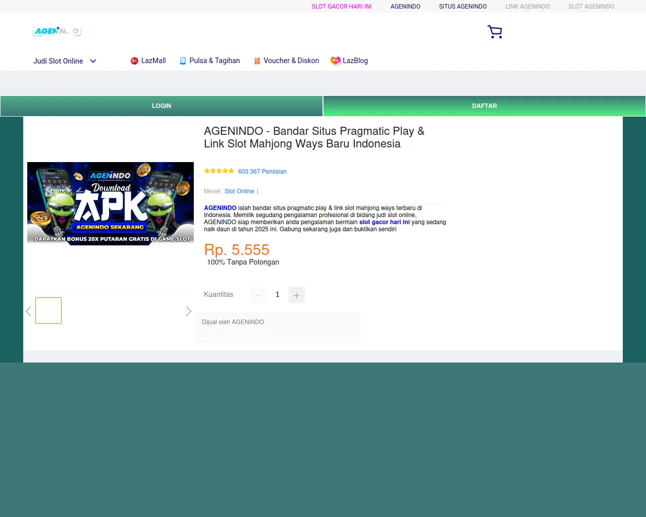Open the LOGIN tab
Image resolution: width=646 pixels, height=517 pixels.
[161, 106]
